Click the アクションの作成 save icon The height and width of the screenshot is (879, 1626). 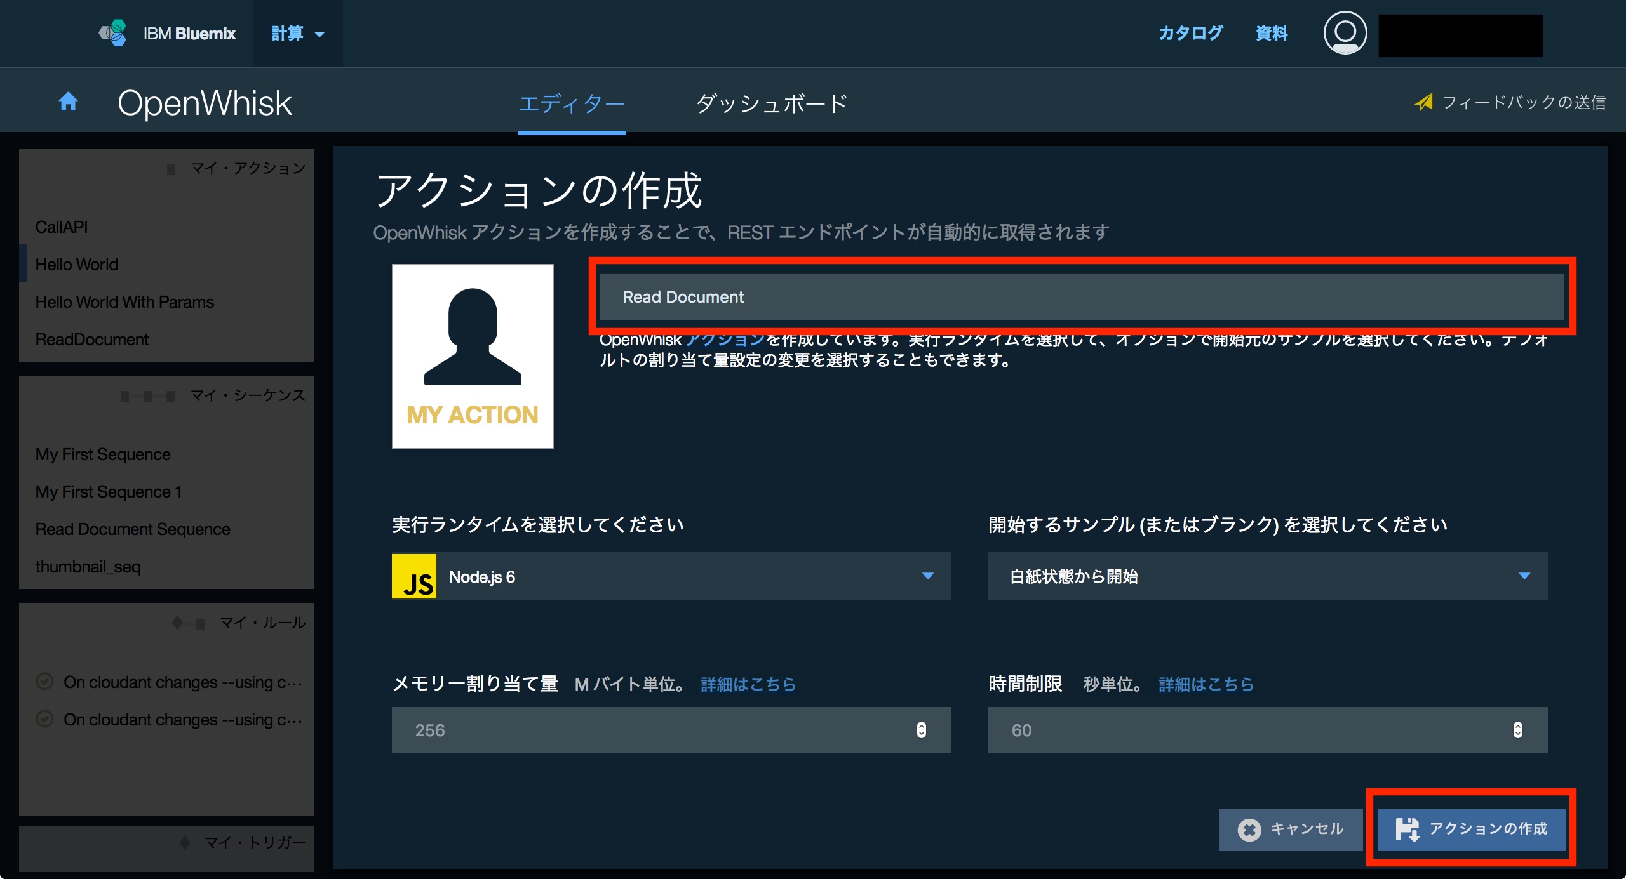[x=1407, y=829]
